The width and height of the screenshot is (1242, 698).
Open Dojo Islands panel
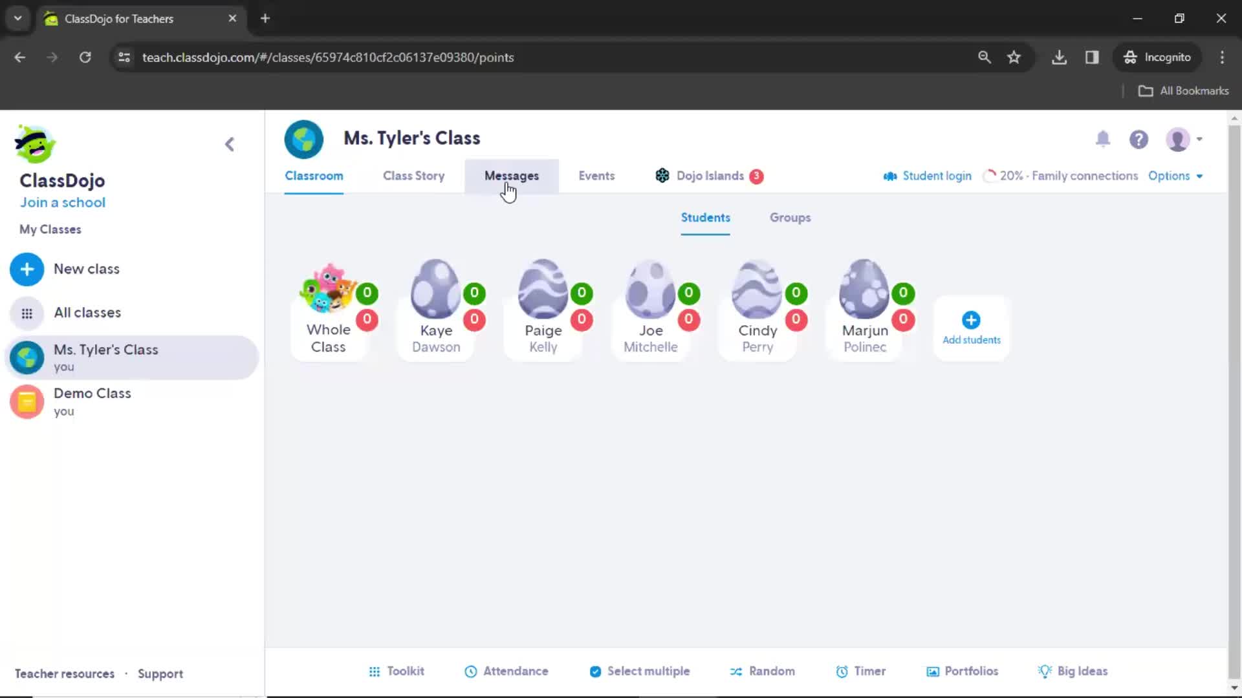[x=710, y=176]
